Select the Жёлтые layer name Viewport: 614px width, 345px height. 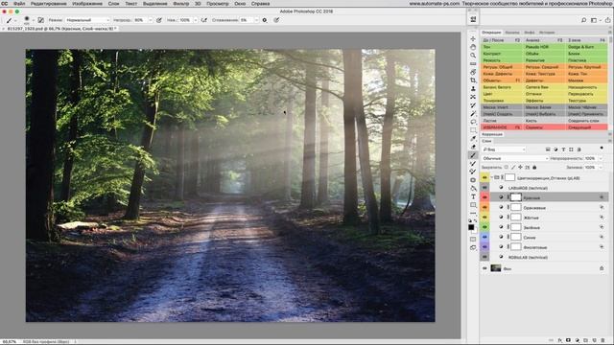click(x=531, y=218)
